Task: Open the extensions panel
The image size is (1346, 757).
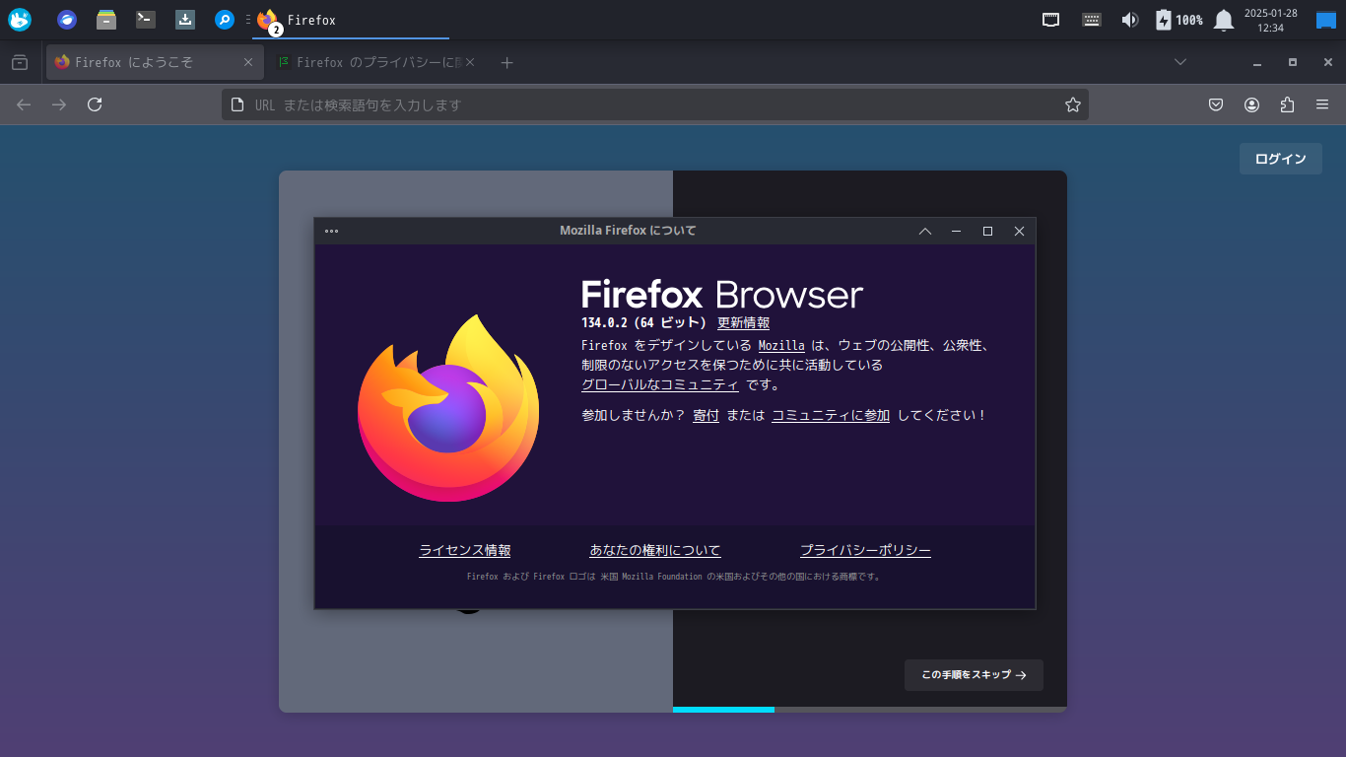Action: (x=1287, y=104)
